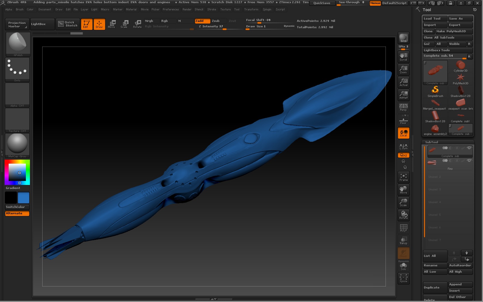Enable the Alternate color toggle
This screenshot has height=302, width=483.
17,213
